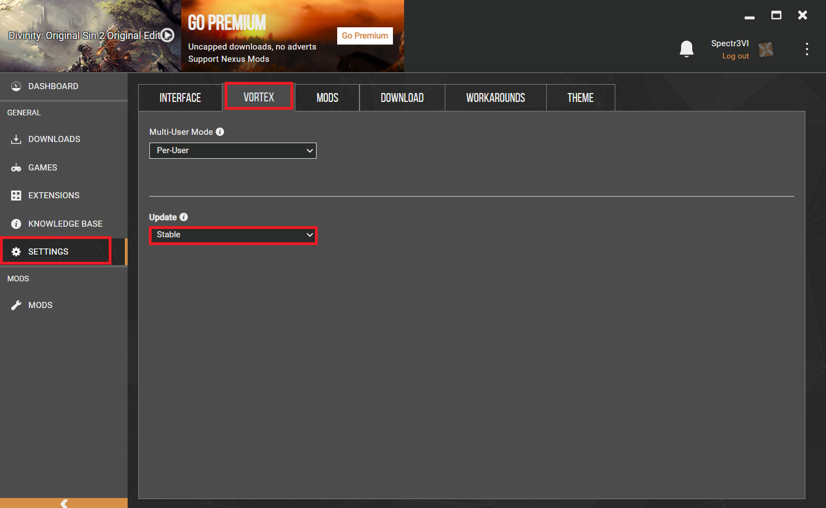The width and height of the screenshot is (826, 508).
Task: Switch to the Workarounds tab
Action: pos(495,98)
